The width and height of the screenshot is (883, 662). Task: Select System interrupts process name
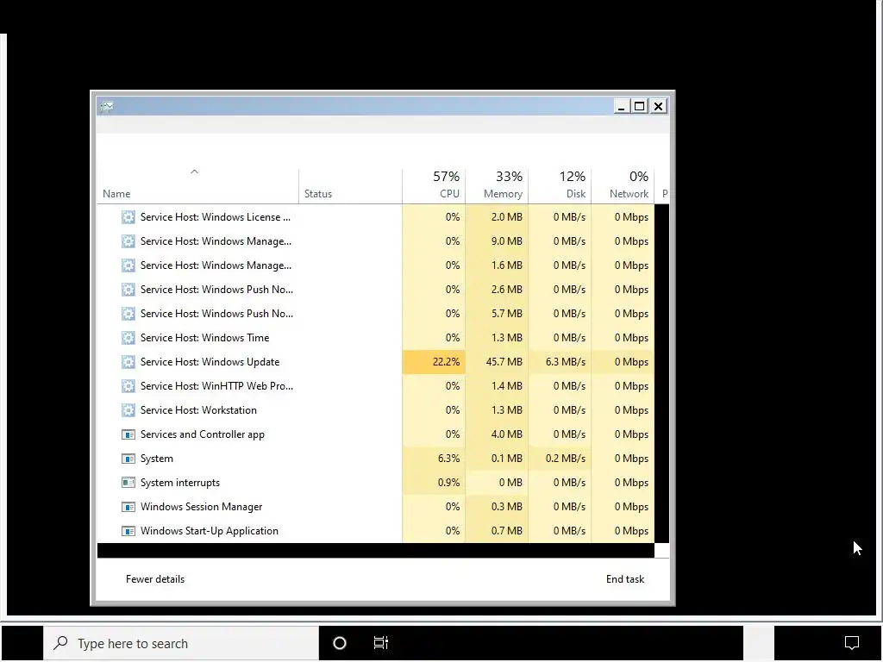coord(179,483)
